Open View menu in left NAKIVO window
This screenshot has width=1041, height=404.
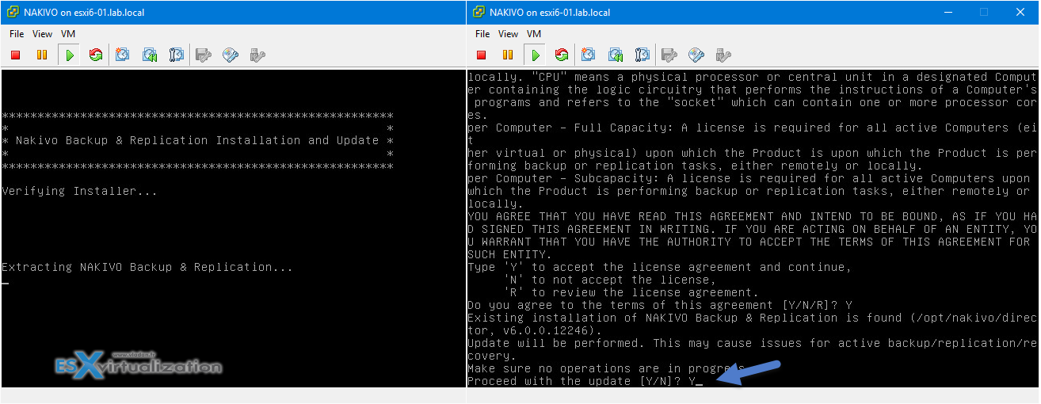tap(43, 34)
